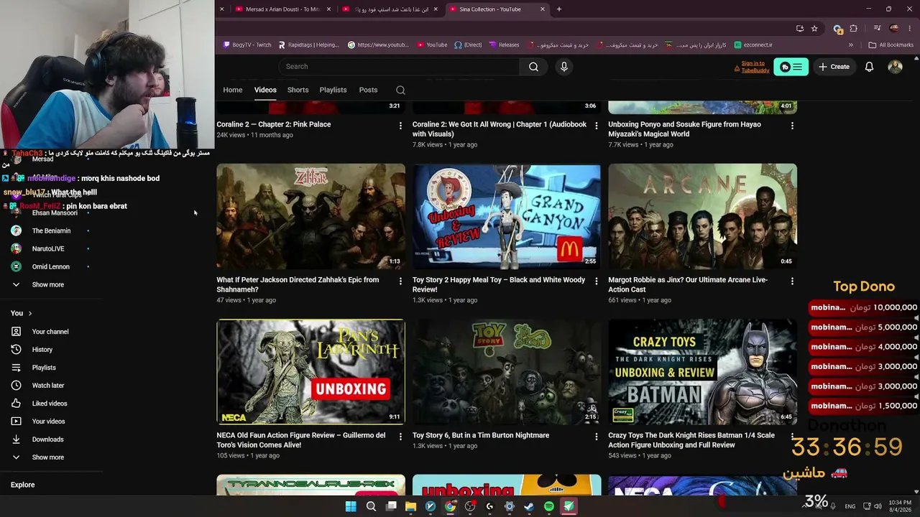Search within the channel using the magnifier icon

(400, 90)
